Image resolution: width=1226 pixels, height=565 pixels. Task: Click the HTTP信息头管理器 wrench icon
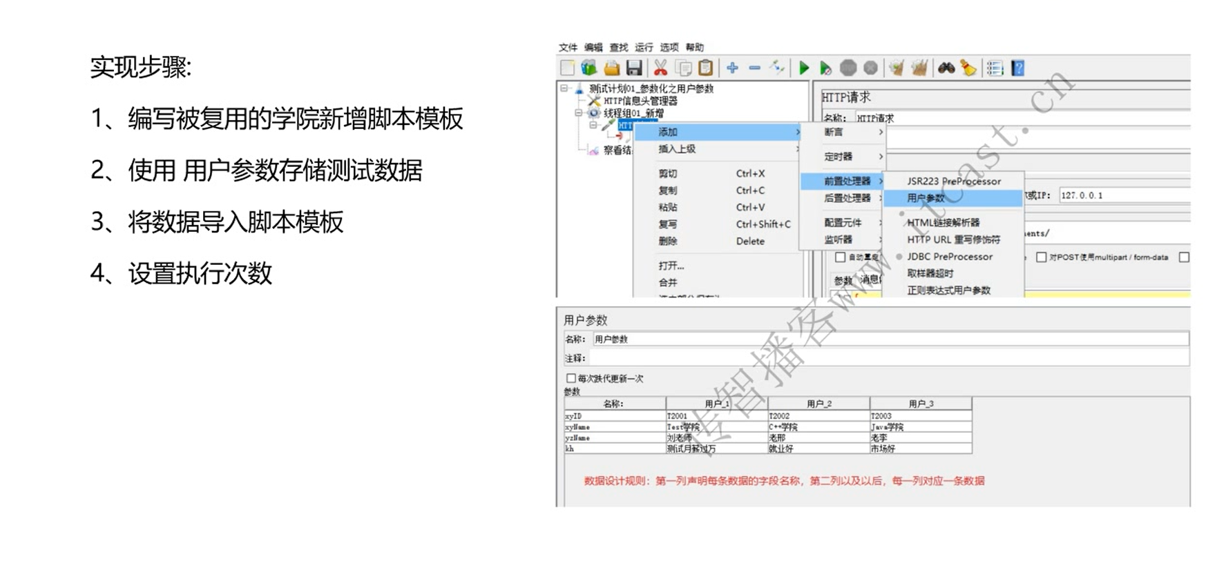click(x=594, y=101)
